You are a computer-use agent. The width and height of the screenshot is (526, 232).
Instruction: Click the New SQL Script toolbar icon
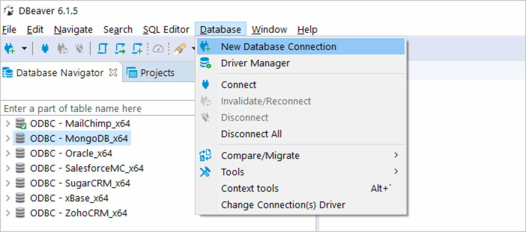pyautogui.click(x=138, y=49)
